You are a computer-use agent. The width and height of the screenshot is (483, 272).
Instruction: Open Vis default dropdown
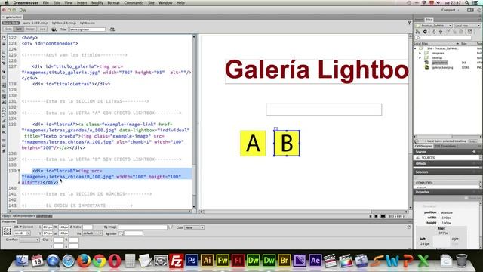coord(92,233)
